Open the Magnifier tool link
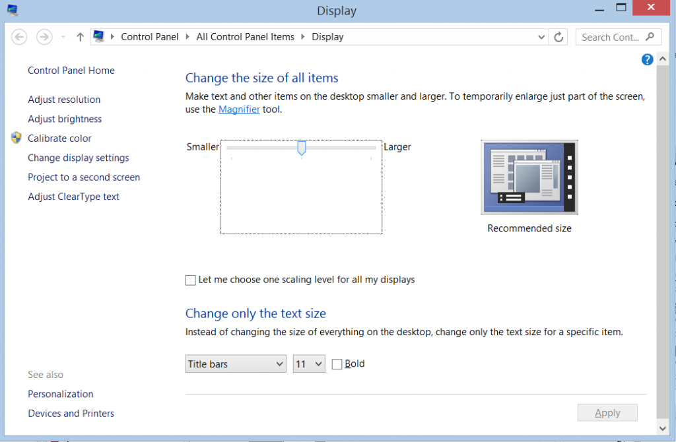 pos(238,109)
